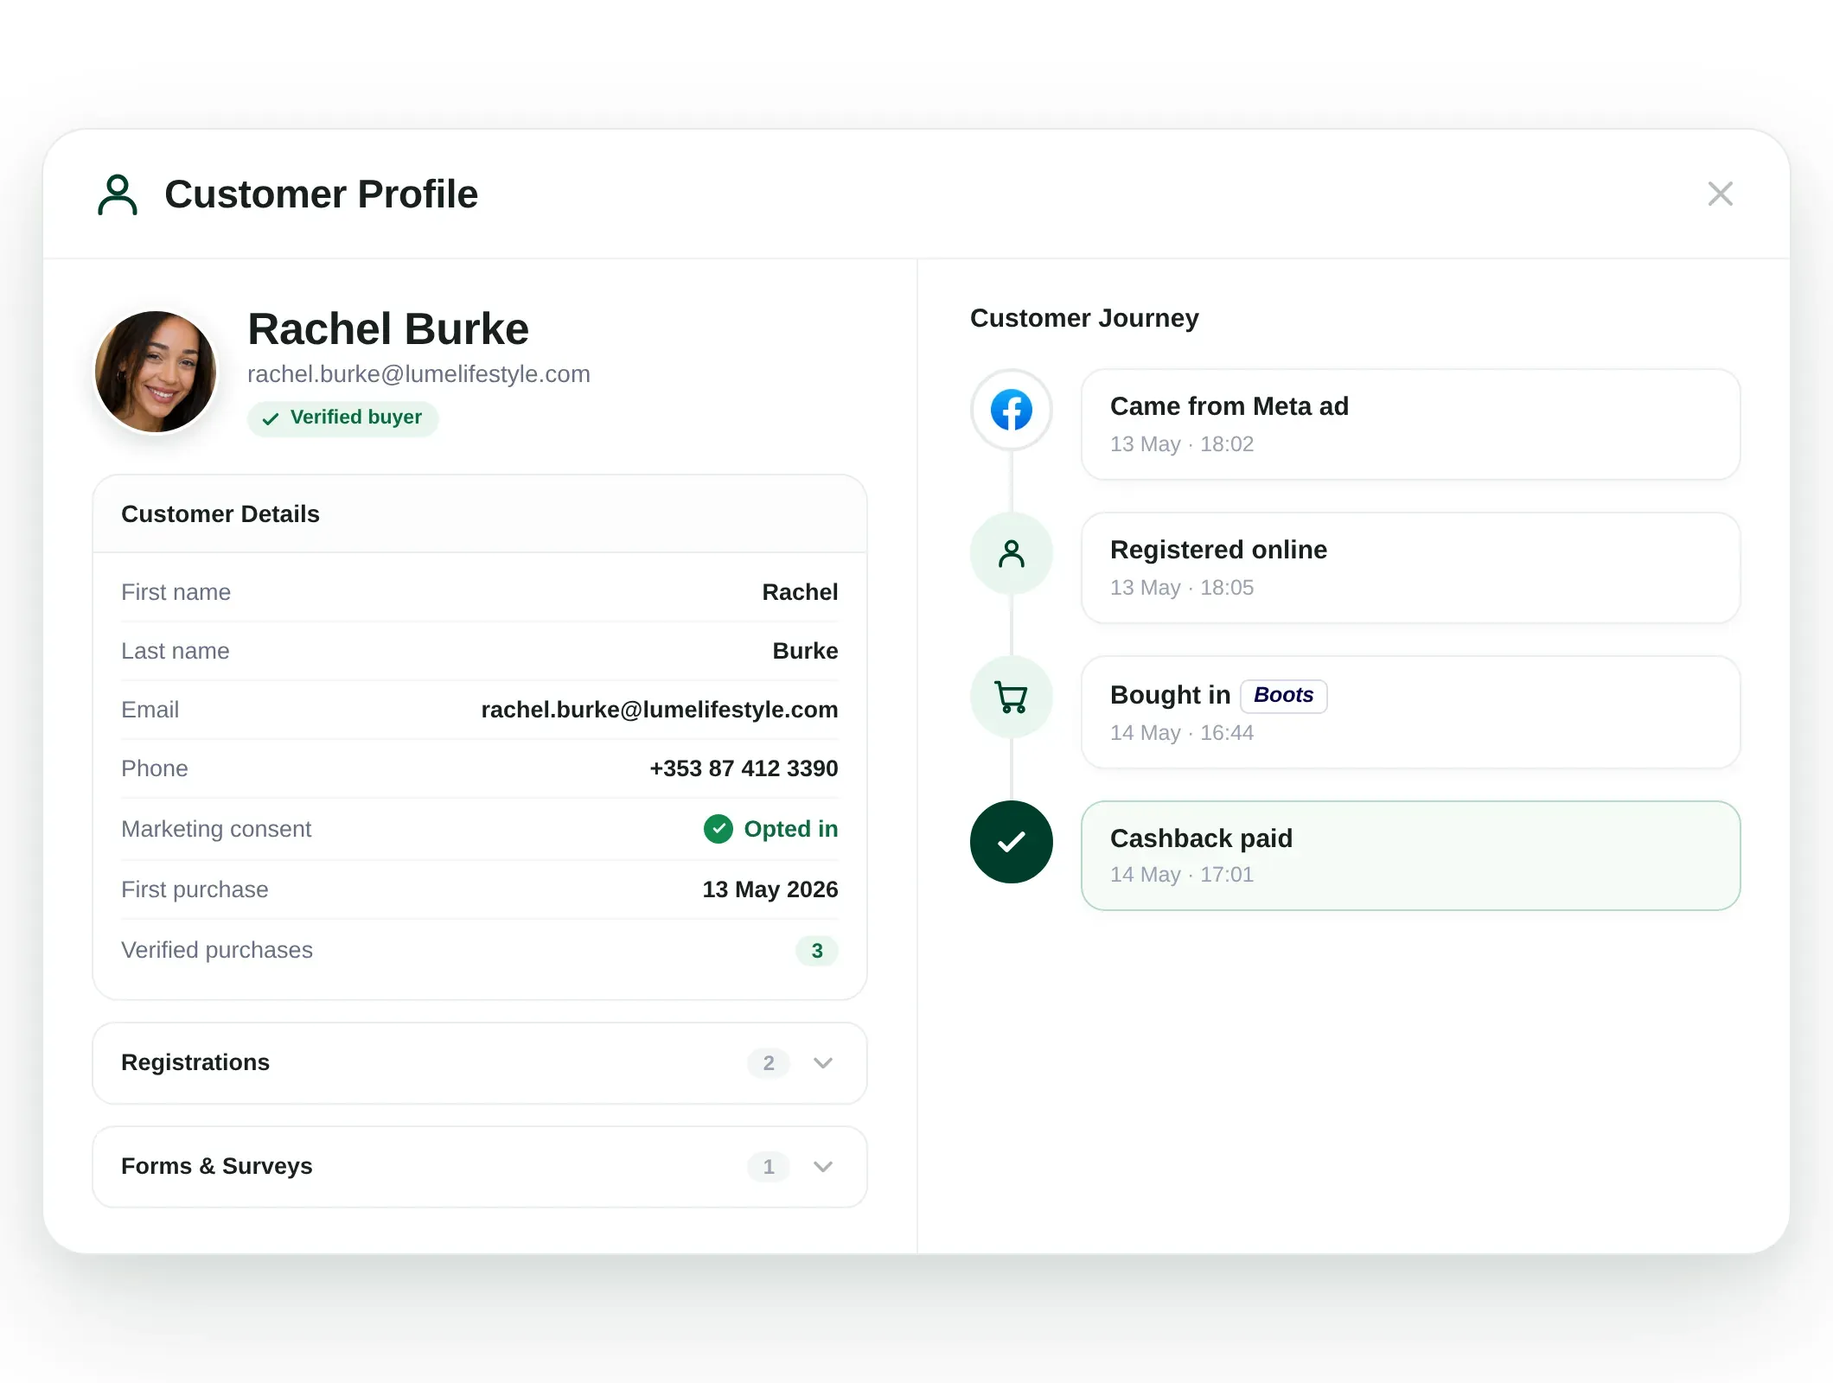Image resolution: width=1833 pixels, height=1383 pixels.
Task: Click the Verified purchases label
Action: (217, 950)
